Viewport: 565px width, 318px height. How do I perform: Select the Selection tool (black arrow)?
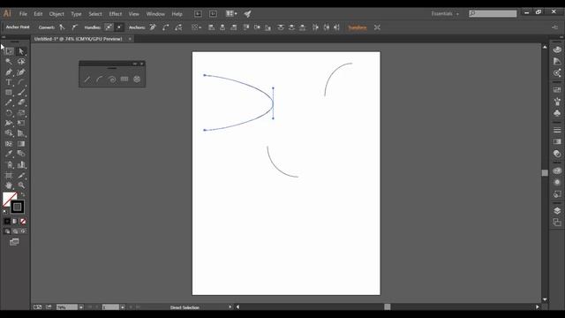point(9,51)
